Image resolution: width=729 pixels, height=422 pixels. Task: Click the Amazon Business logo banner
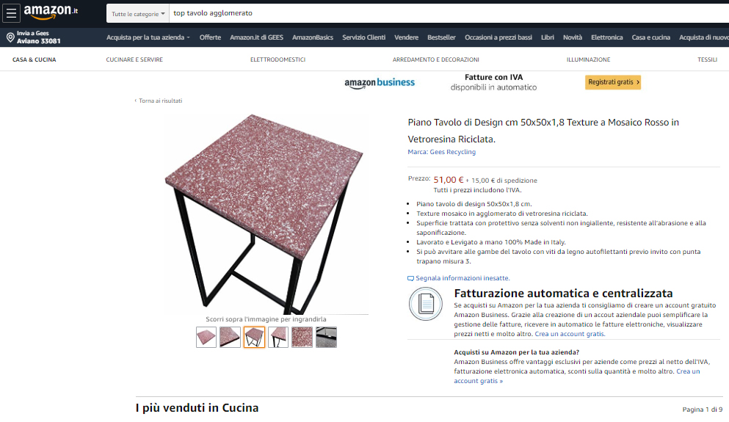pyautogui.click(x=380, y=83)
